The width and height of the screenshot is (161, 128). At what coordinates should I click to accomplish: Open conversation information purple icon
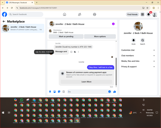113,24
